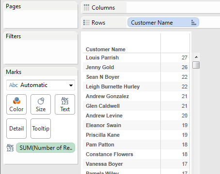The image size is (220, 174).
Task: Click the Columns shelf grid icon
Action: [86, 8]
